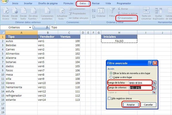This screenshot has width=172, height=115.
Task: Click the Select All corner button
Action: coord(3,33)
